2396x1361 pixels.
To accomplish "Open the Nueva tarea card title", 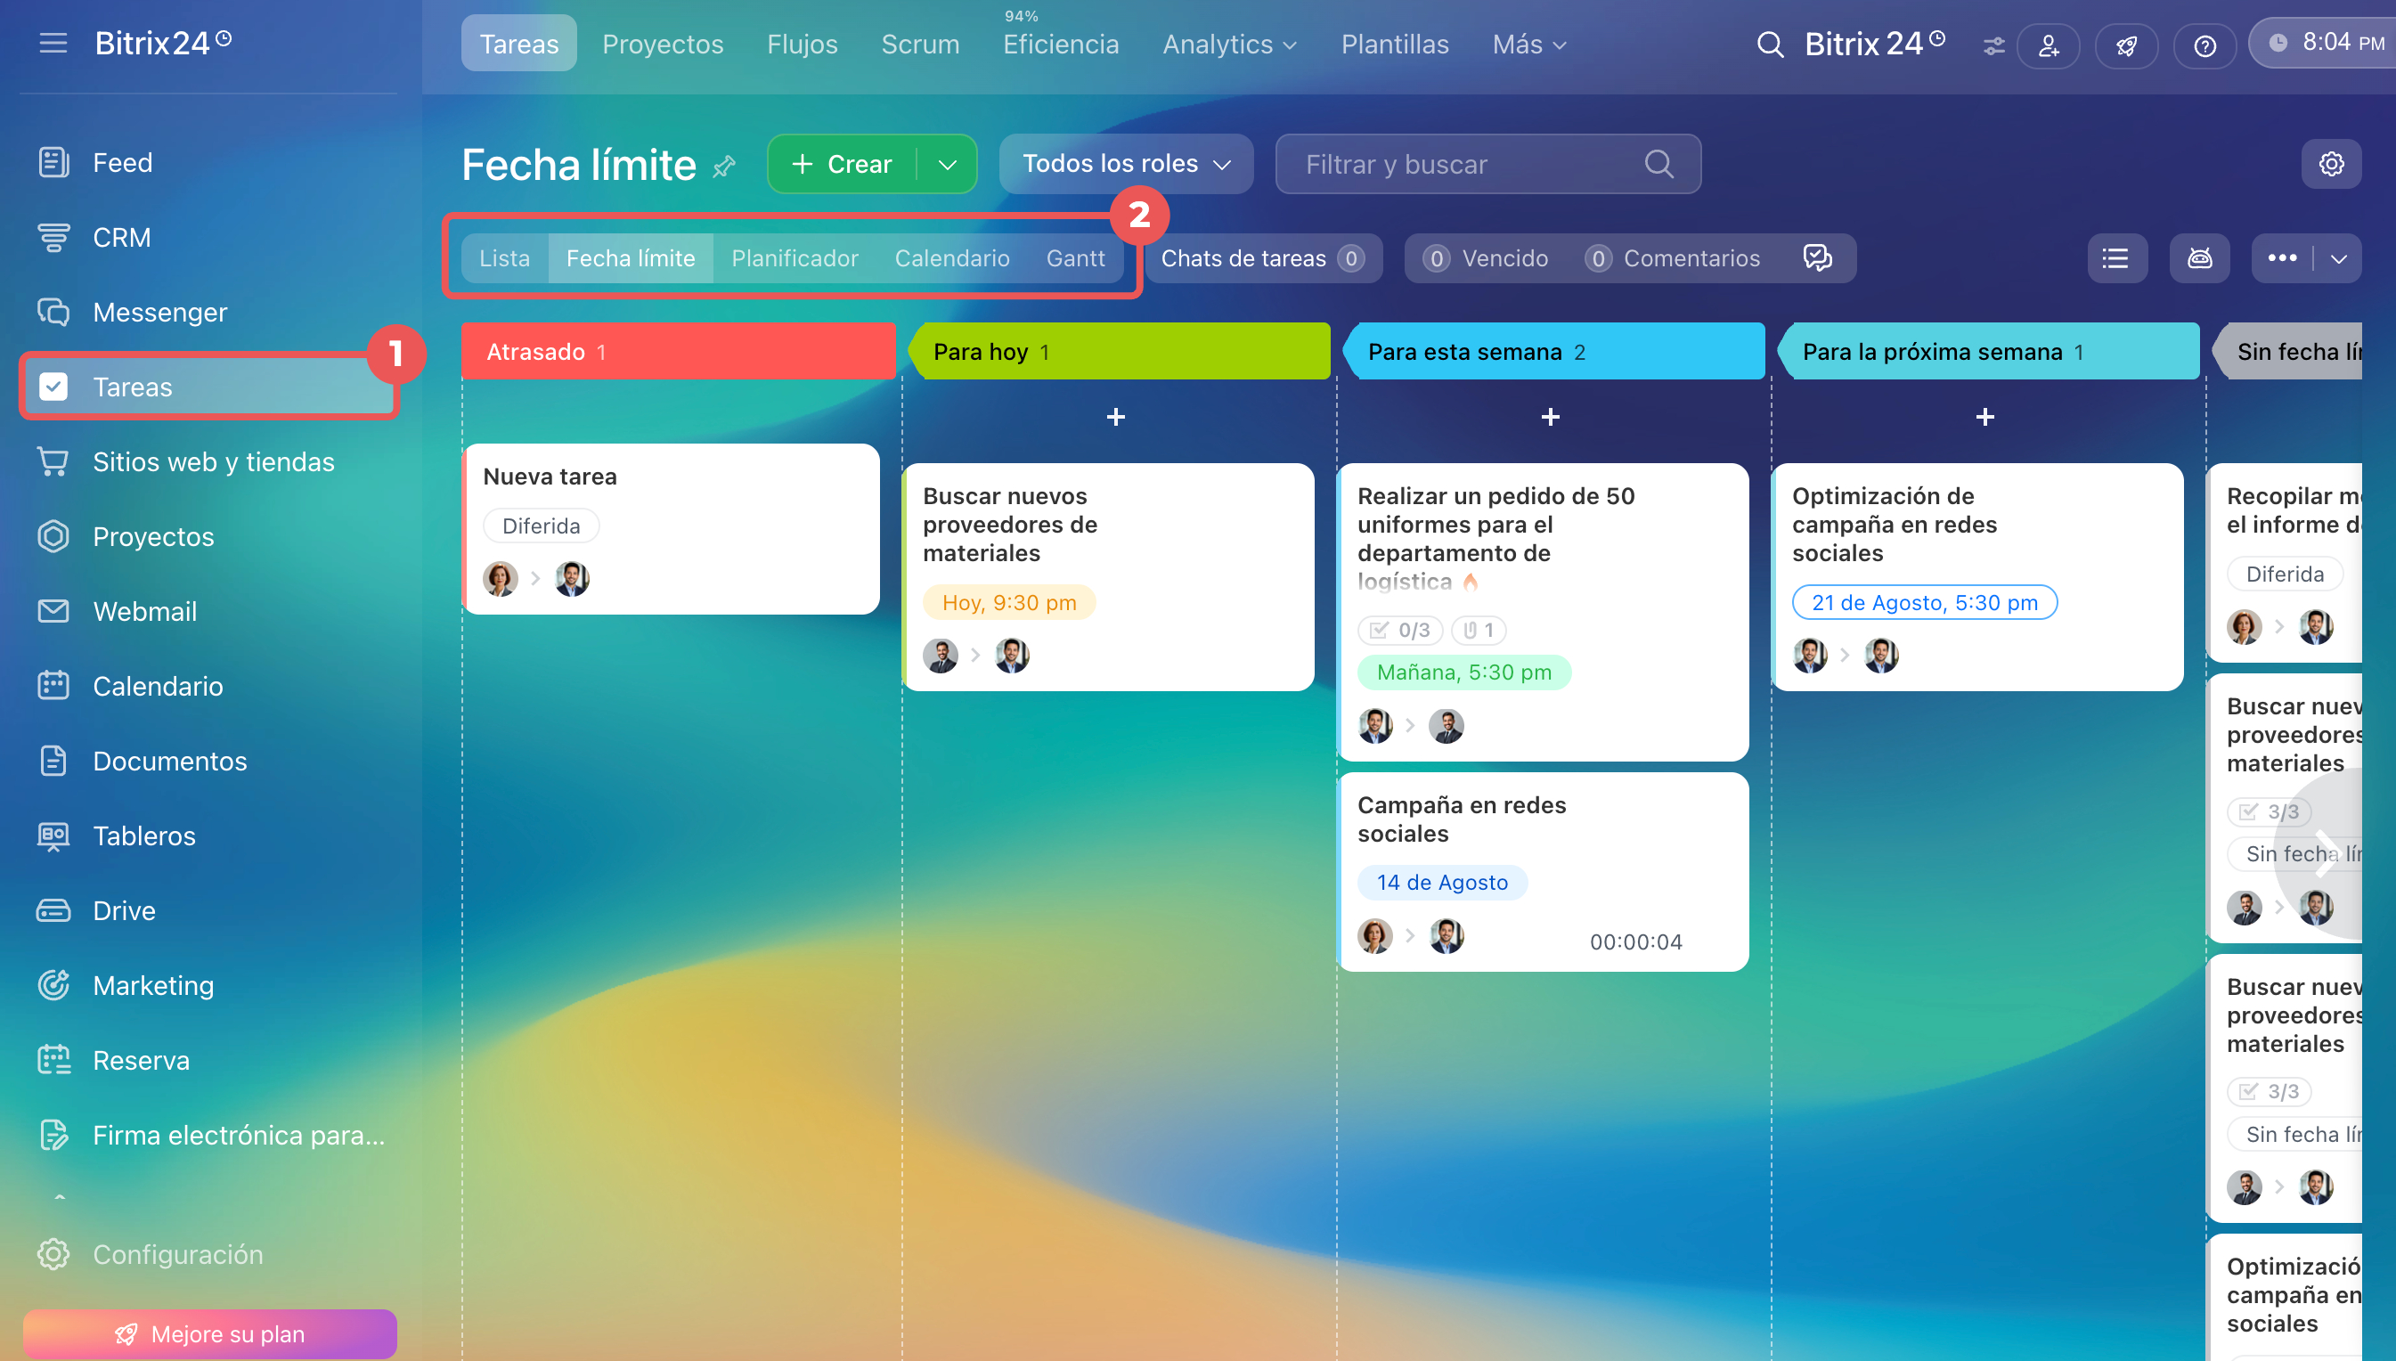I will pos(550,477).
